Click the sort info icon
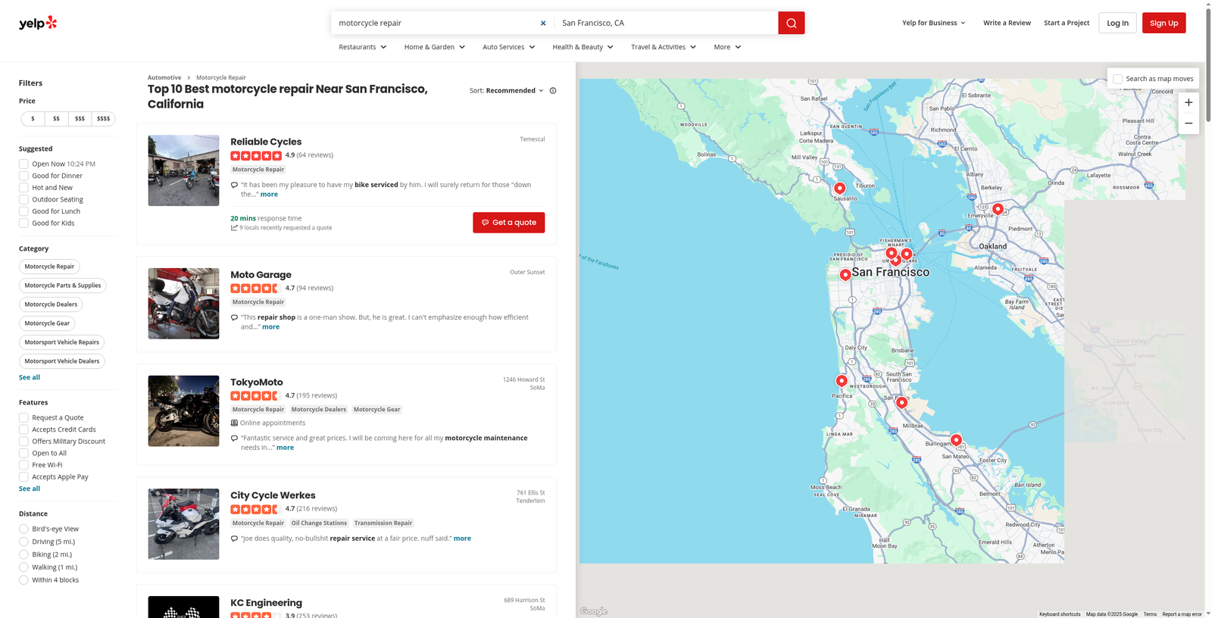 (x=553, y=91)
